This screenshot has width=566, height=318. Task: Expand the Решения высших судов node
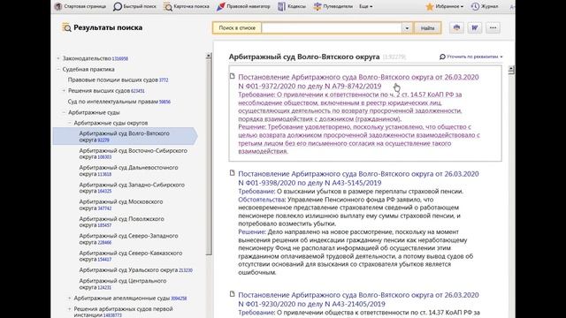pos(64,90)
